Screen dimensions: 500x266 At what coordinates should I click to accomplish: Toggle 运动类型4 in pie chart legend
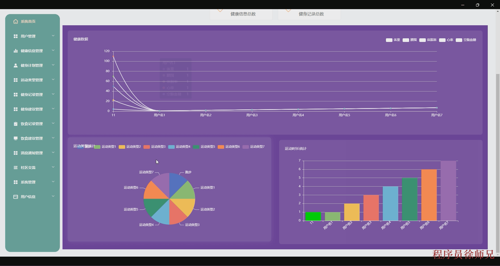[179, 147]
